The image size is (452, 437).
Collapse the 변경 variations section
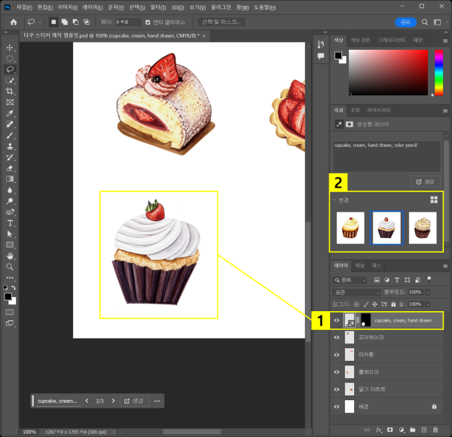(334, 200)
